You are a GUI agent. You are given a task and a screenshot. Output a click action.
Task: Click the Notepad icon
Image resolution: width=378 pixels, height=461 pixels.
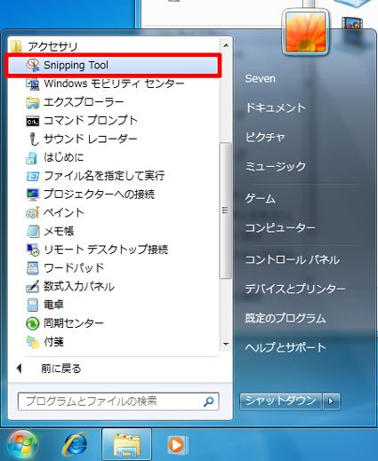[x=33, y=231]
